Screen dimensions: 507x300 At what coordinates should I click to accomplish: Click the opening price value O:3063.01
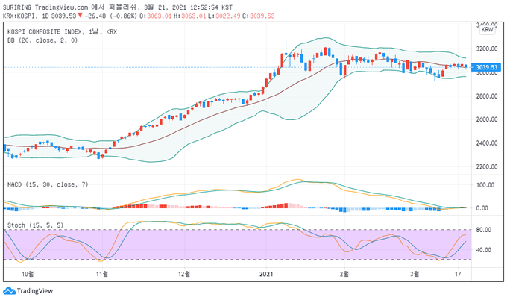[x=156, y=16]
